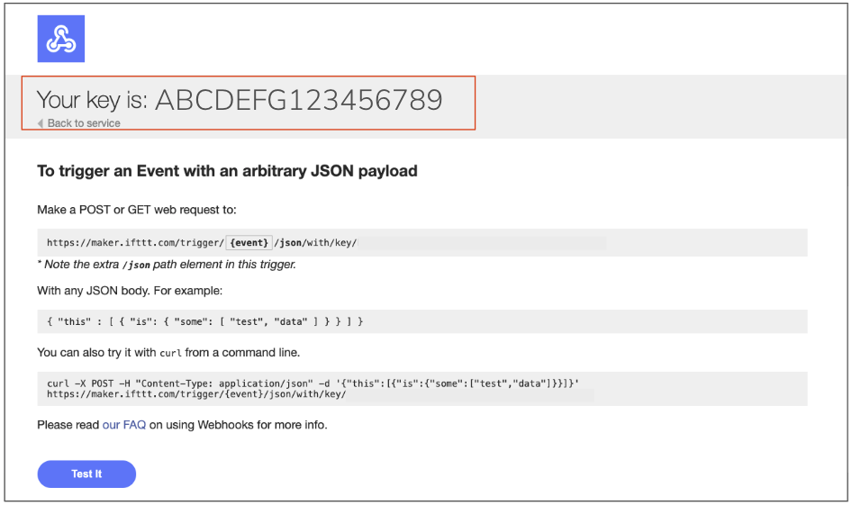Click the Your key is label

click(x=92, y=99)
